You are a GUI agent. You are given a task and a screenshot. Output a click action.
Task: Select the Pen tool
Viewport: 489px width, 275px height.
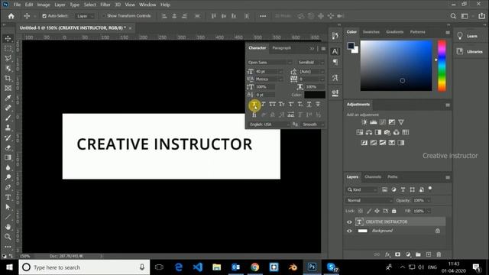[x=8, y=187]
